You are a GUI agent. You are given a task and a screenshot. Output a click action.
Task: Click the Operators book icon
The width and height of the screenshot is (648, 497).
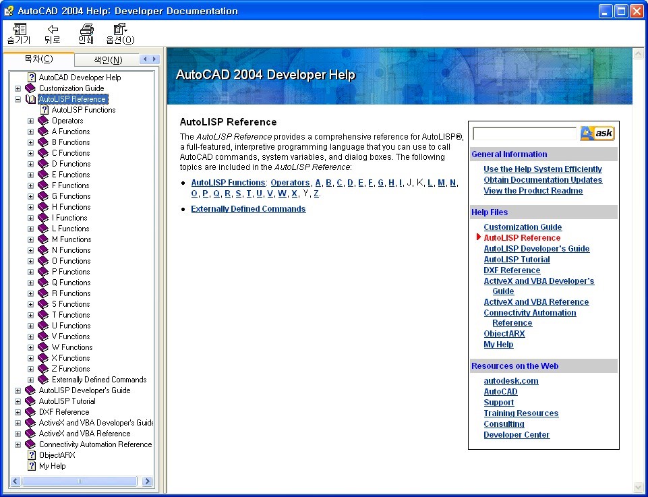(43, 121)
